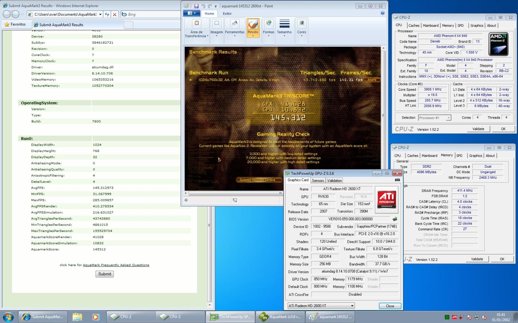Switch to AquaMark (v3.0) in the taskbar
This screenshot has height=323, width=518.
click(280, 317)
